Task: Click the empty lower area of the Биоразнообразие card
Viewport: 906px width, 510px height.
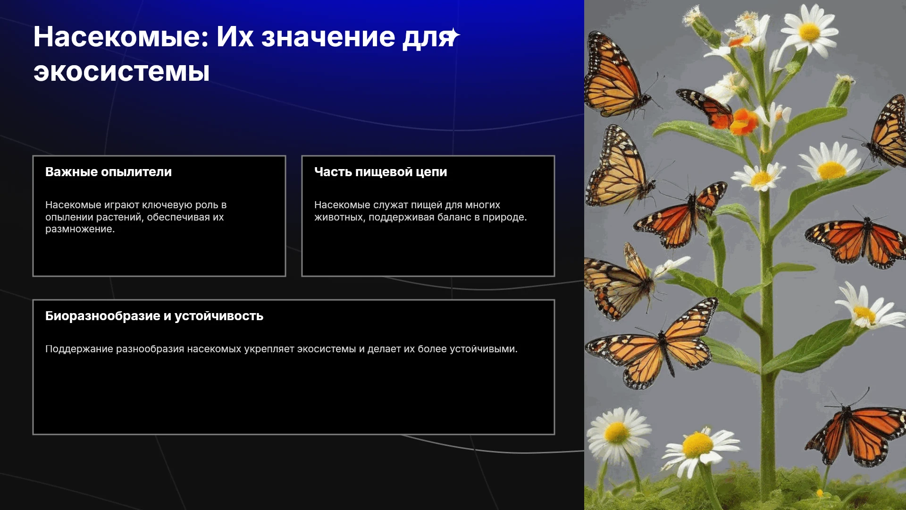Action: 294,397
